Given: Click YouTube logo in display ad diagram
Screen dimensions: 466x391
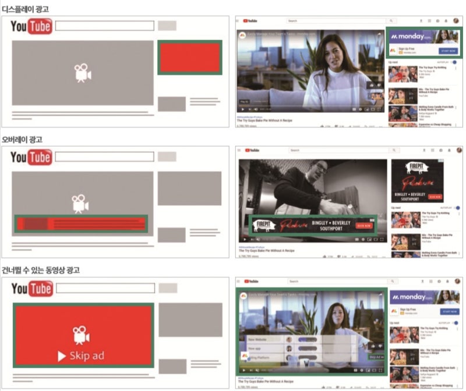Looking at the screenshot, I should pos(31,26).
